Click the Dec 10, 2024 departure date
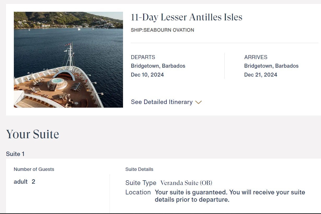The height and width of the screenshot is (214, 321). [x=147, y=74]
